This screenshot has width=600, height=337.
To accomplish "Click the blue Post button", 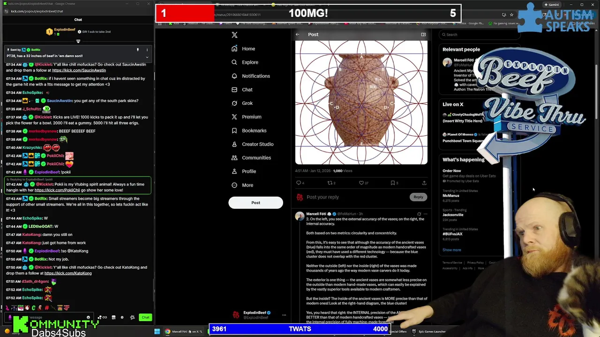I will 255,203.
